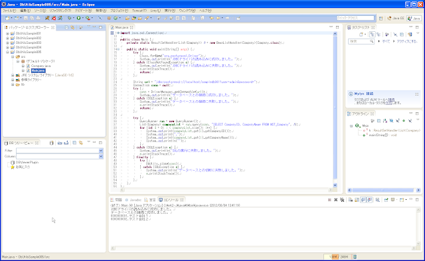Open the Help menu
This screenshot has width=425, height=261.
[x=205, y=11]
